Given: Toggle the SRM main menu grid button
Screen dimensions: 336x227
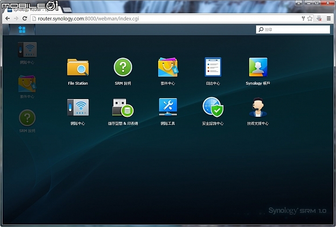Looking at the screenshot, I should pos(22,29).
